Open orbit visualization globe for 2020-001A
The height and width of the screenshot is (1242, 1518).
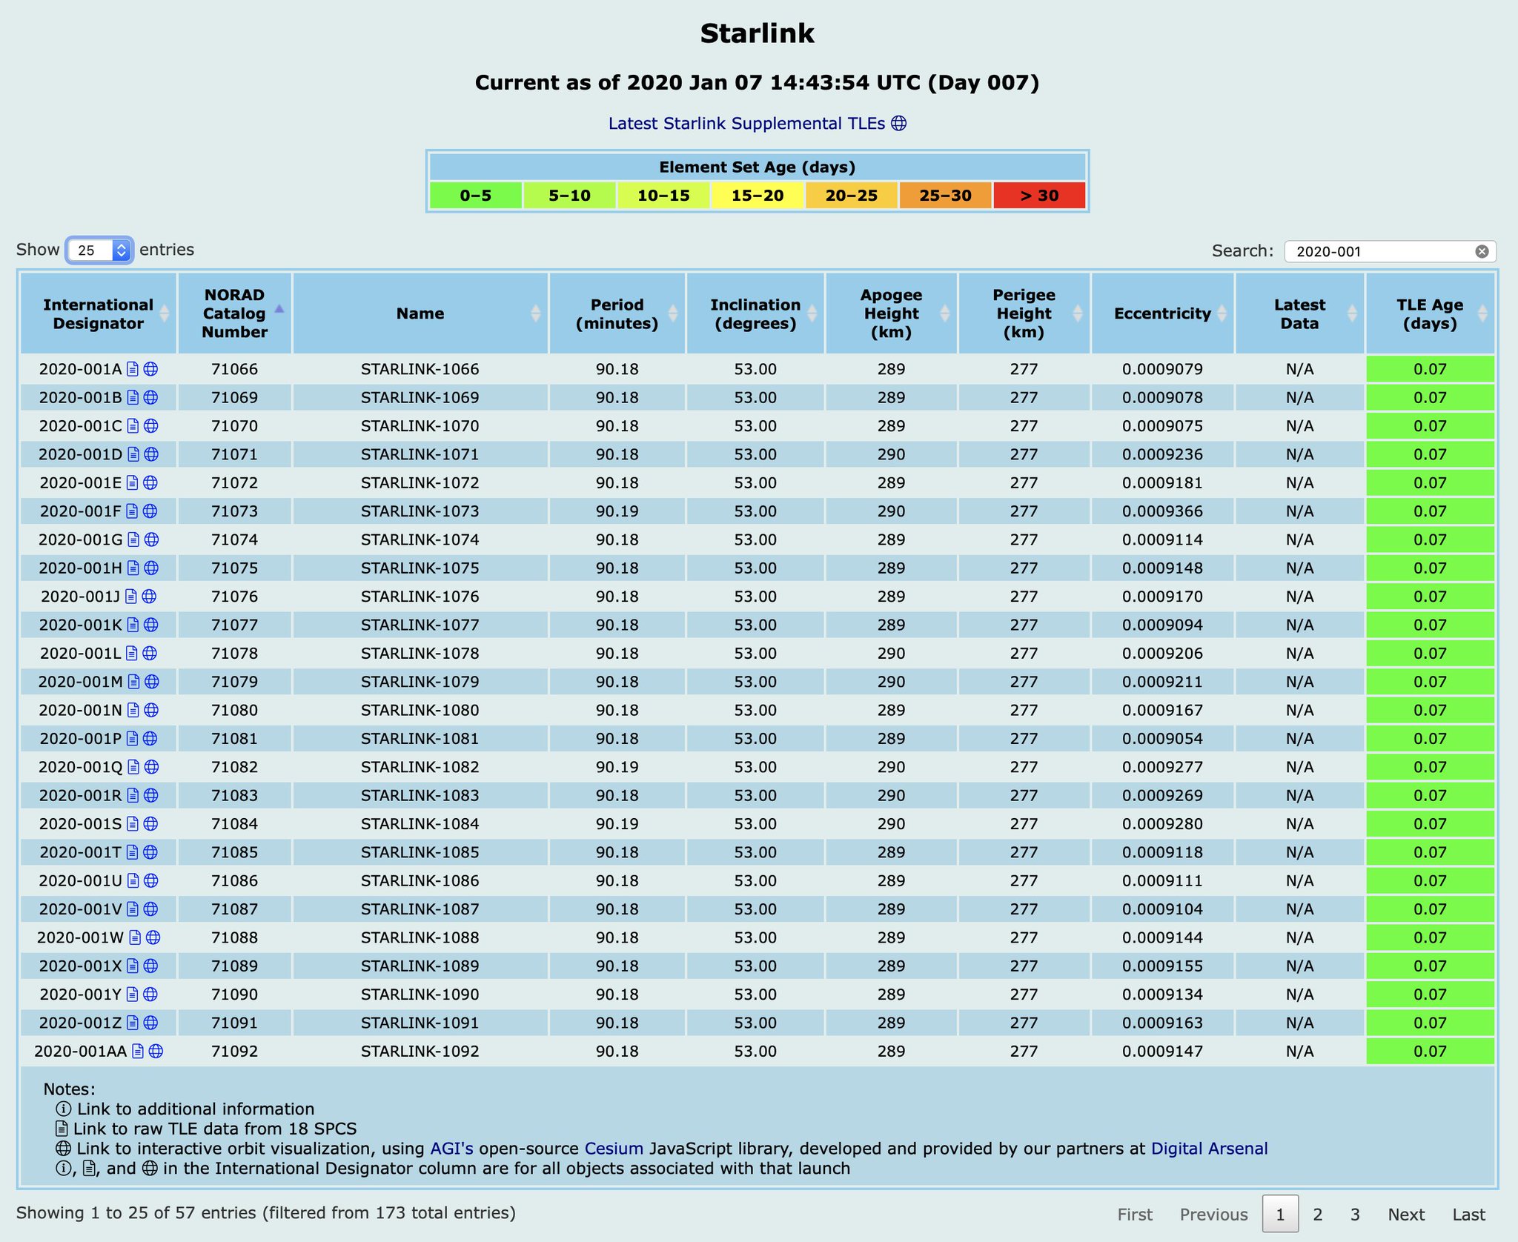[150, 369]
